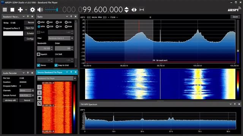Image resolution: width=243 pixels, height=136 pixels.
Task: Pin the Source panel
Action: (x=71, y=72)
